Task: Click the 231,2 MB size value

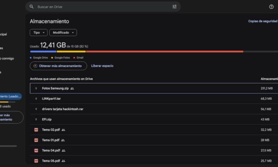Action: coord(266,88)
